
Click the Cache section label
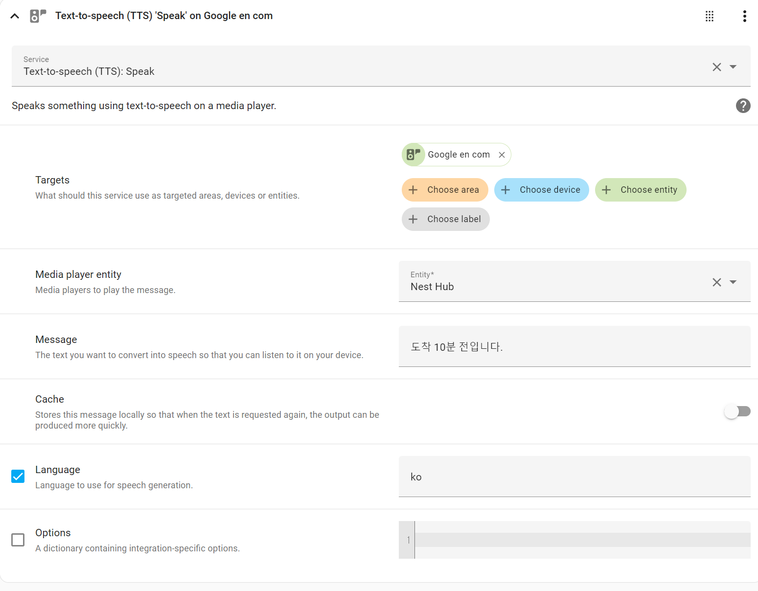coord(49,399)
